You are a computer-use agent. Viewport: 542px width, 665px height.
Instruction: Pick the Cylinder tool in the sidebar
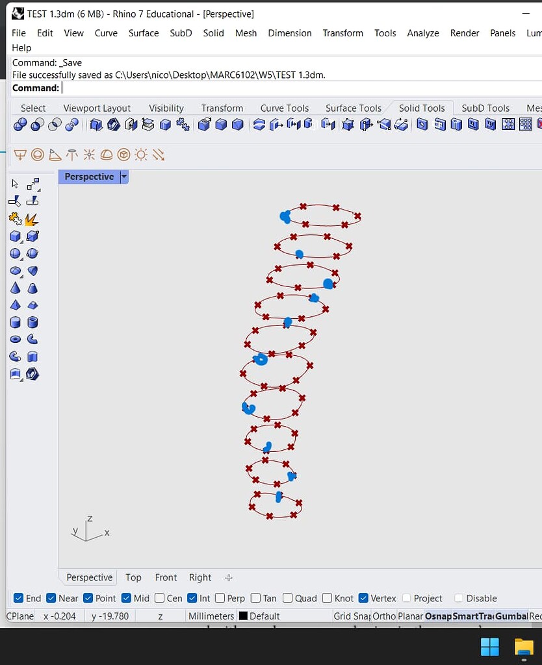[14, 321]
